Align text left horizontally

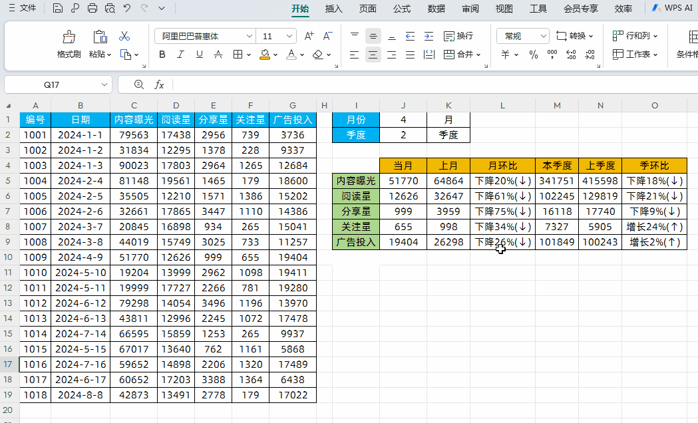click(x=355, y=55)
